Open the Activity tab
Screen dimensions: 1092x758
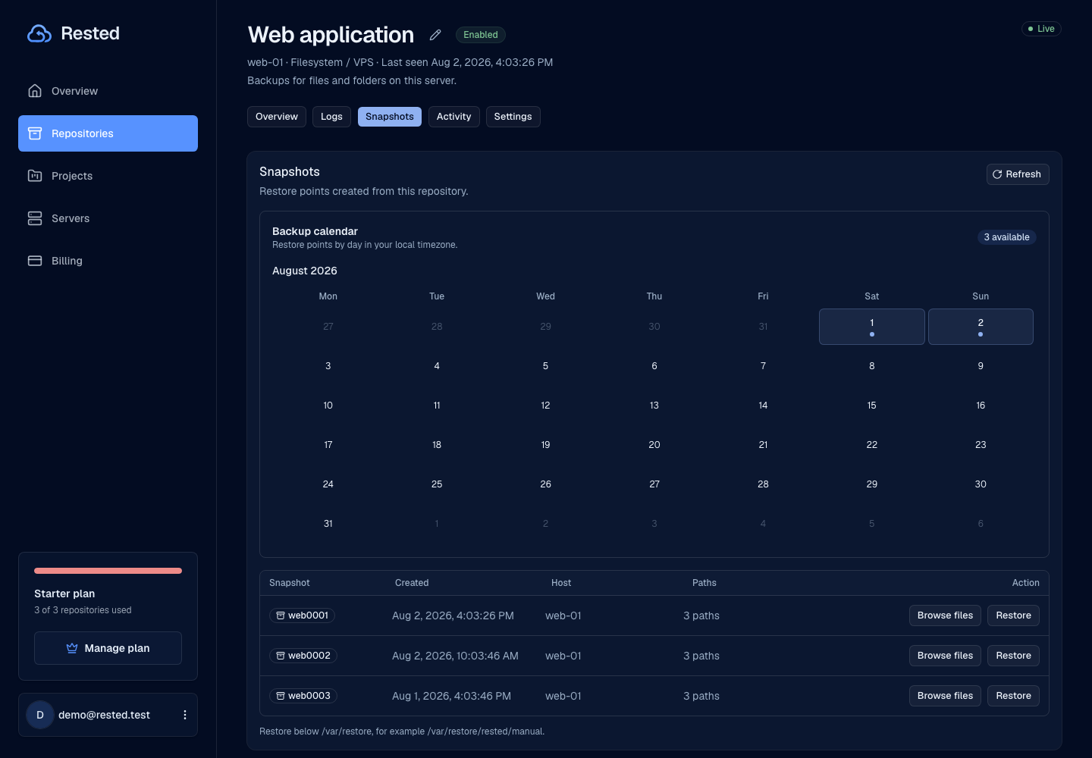click(x=453, y=117)
